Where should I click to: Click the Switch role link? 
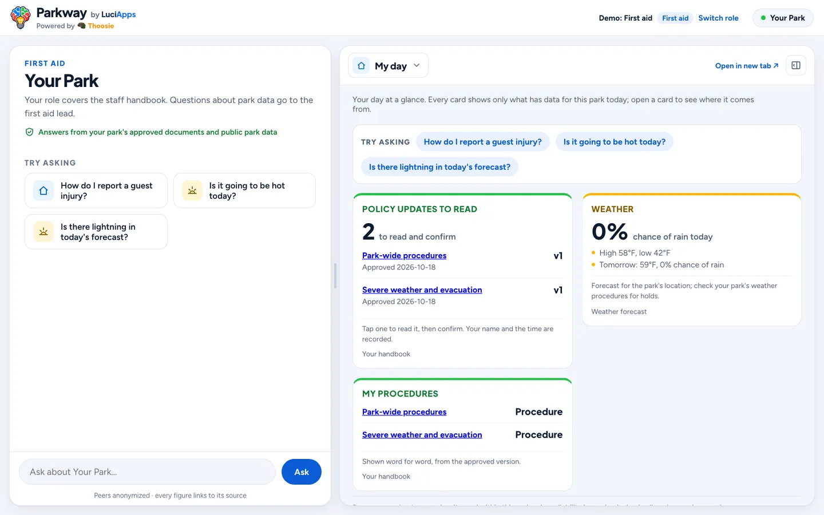[718, 18]
